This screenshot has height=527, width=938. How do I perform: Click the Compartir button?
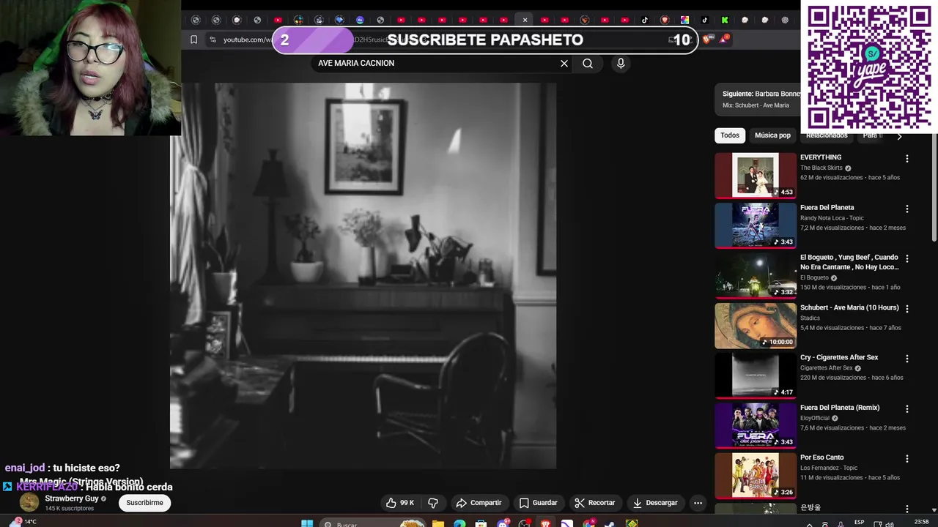[479, 503]
